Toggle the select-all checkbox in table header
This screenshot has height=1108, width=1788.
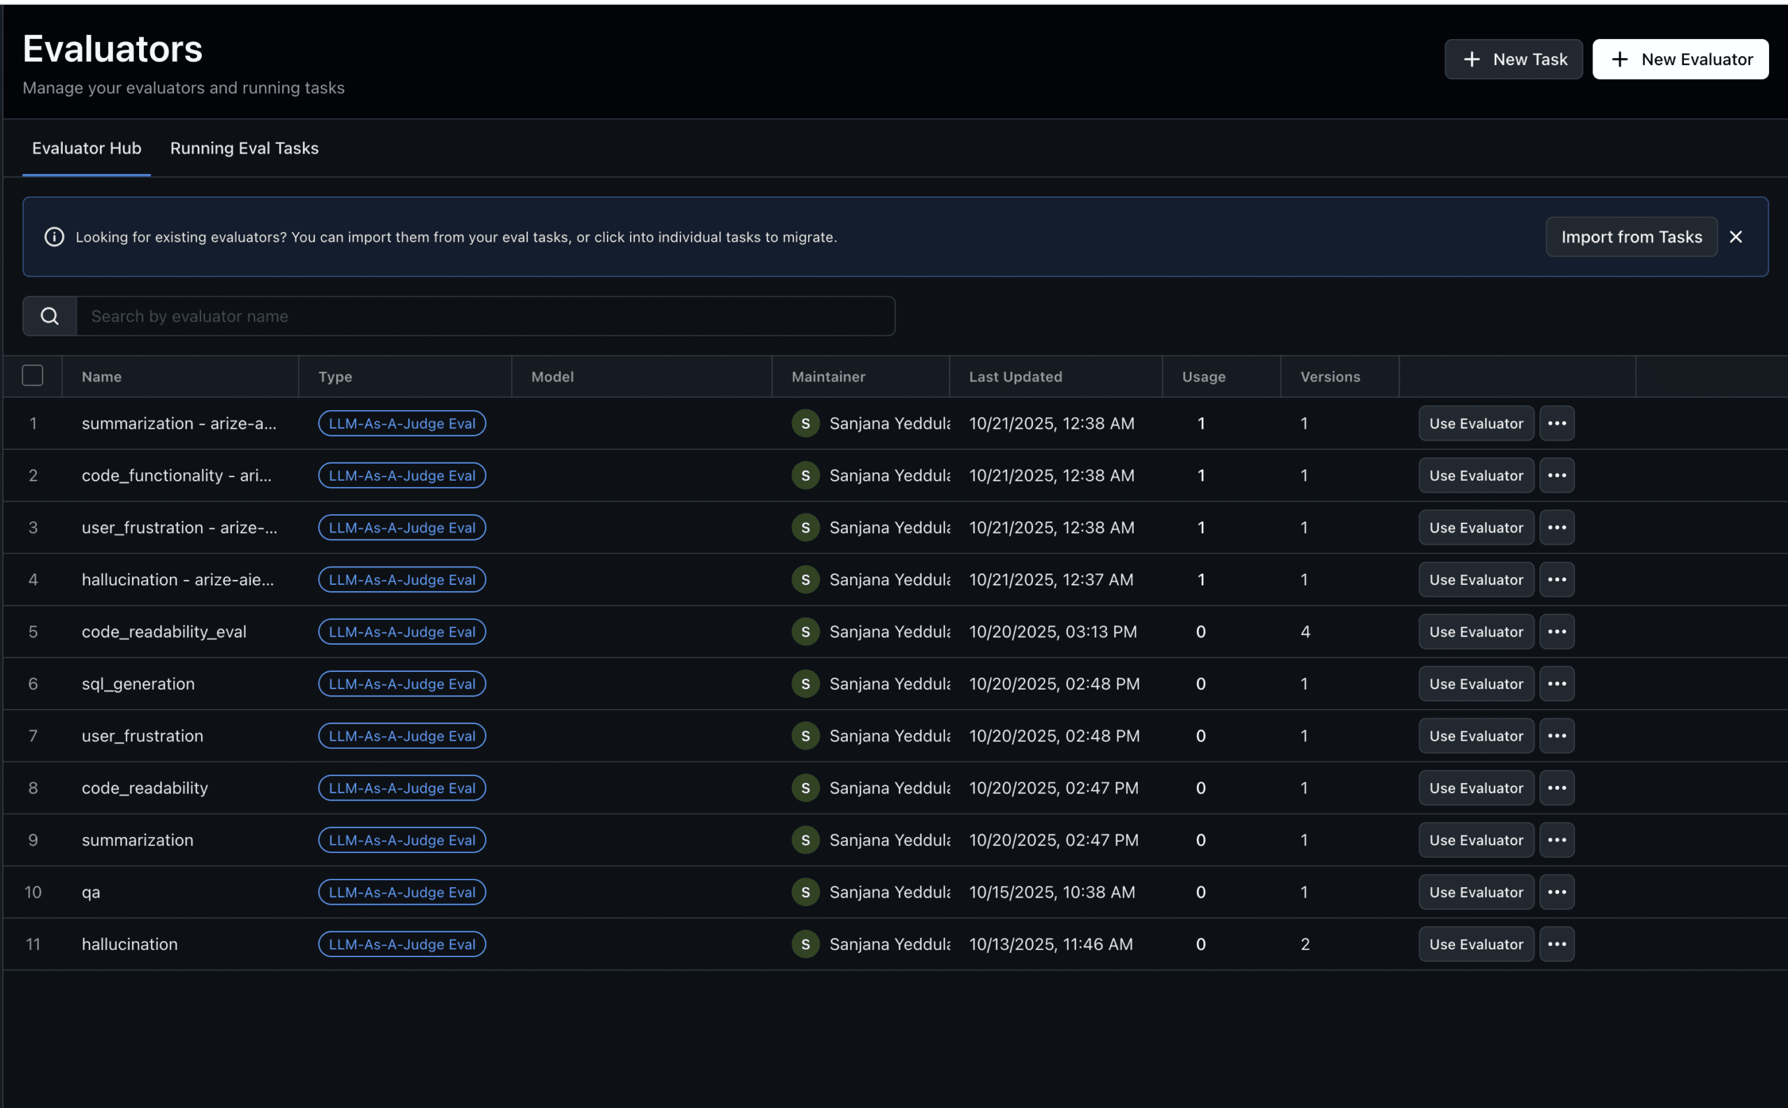tap(33, 375)
